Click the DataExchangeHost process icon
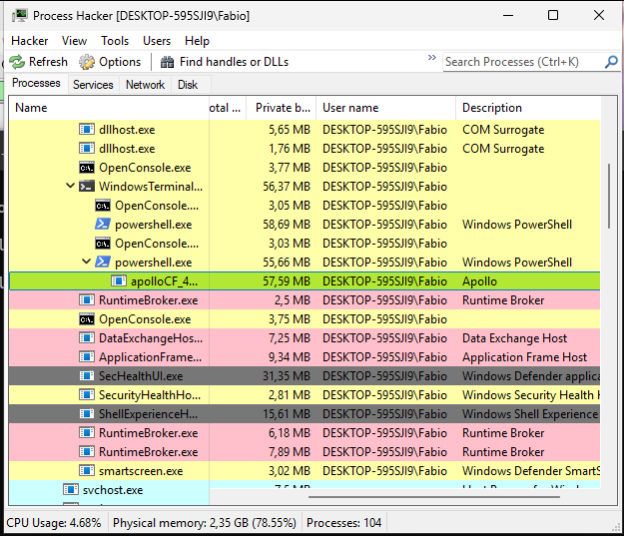Image resolution: width=624 pixels, height=536 pixels. [x=87, y=337]
